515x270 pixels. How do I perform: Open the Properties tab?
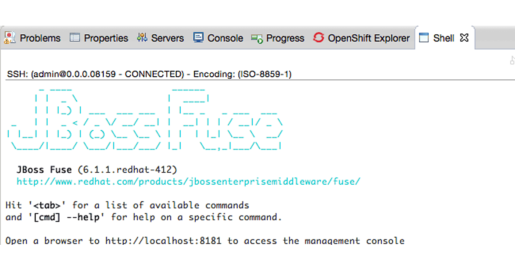click(106, 38)
